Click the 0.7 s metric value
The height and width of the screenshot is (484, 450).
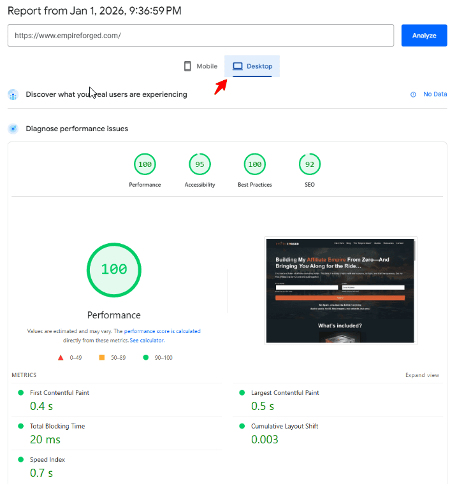point(41,473)
